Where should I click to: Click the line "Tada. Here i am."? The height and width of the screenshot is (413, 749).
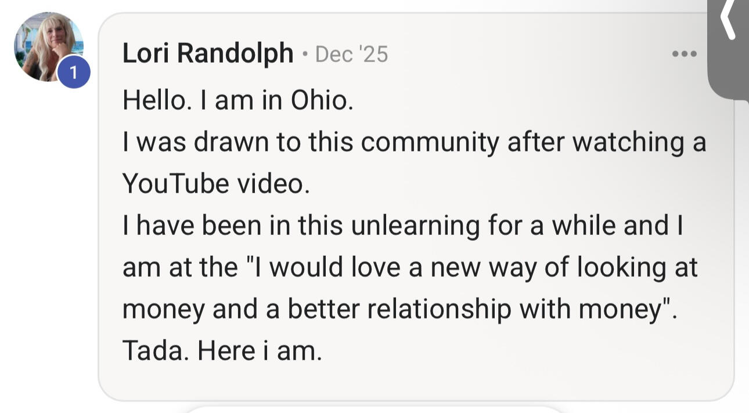click(222, 350)
